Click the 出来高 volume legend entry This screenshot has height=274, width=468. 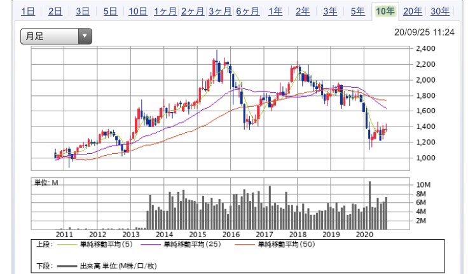click(x=118, y=266)
